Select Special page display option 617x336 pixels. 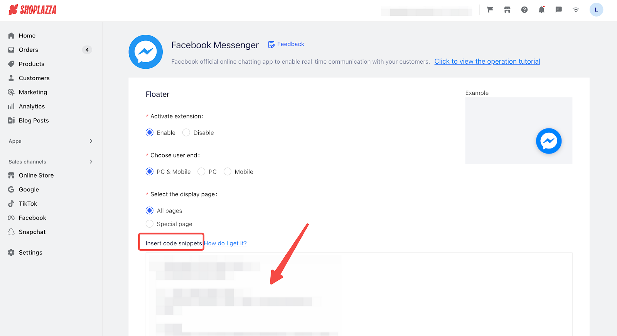[150, 224]
